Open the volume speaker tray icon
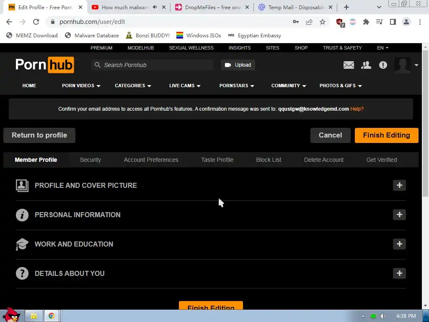 (x=383, y=316)
